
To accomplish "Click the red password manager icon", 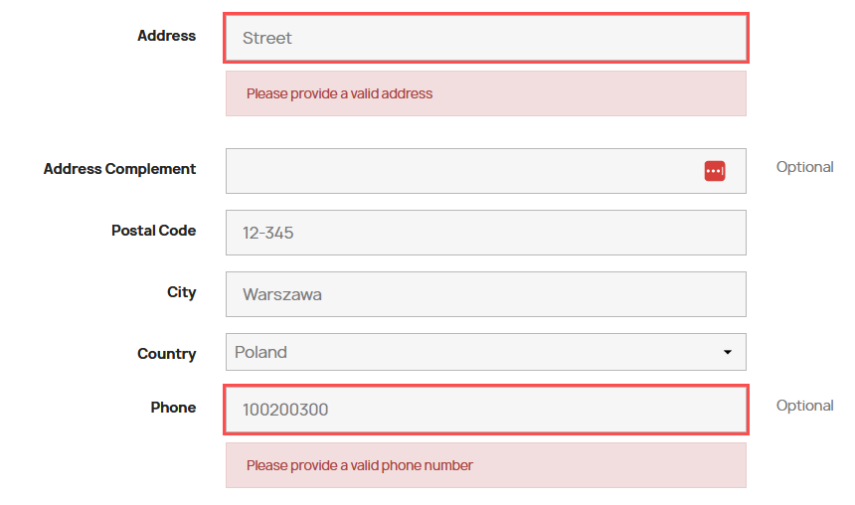I will pos(715,171).
